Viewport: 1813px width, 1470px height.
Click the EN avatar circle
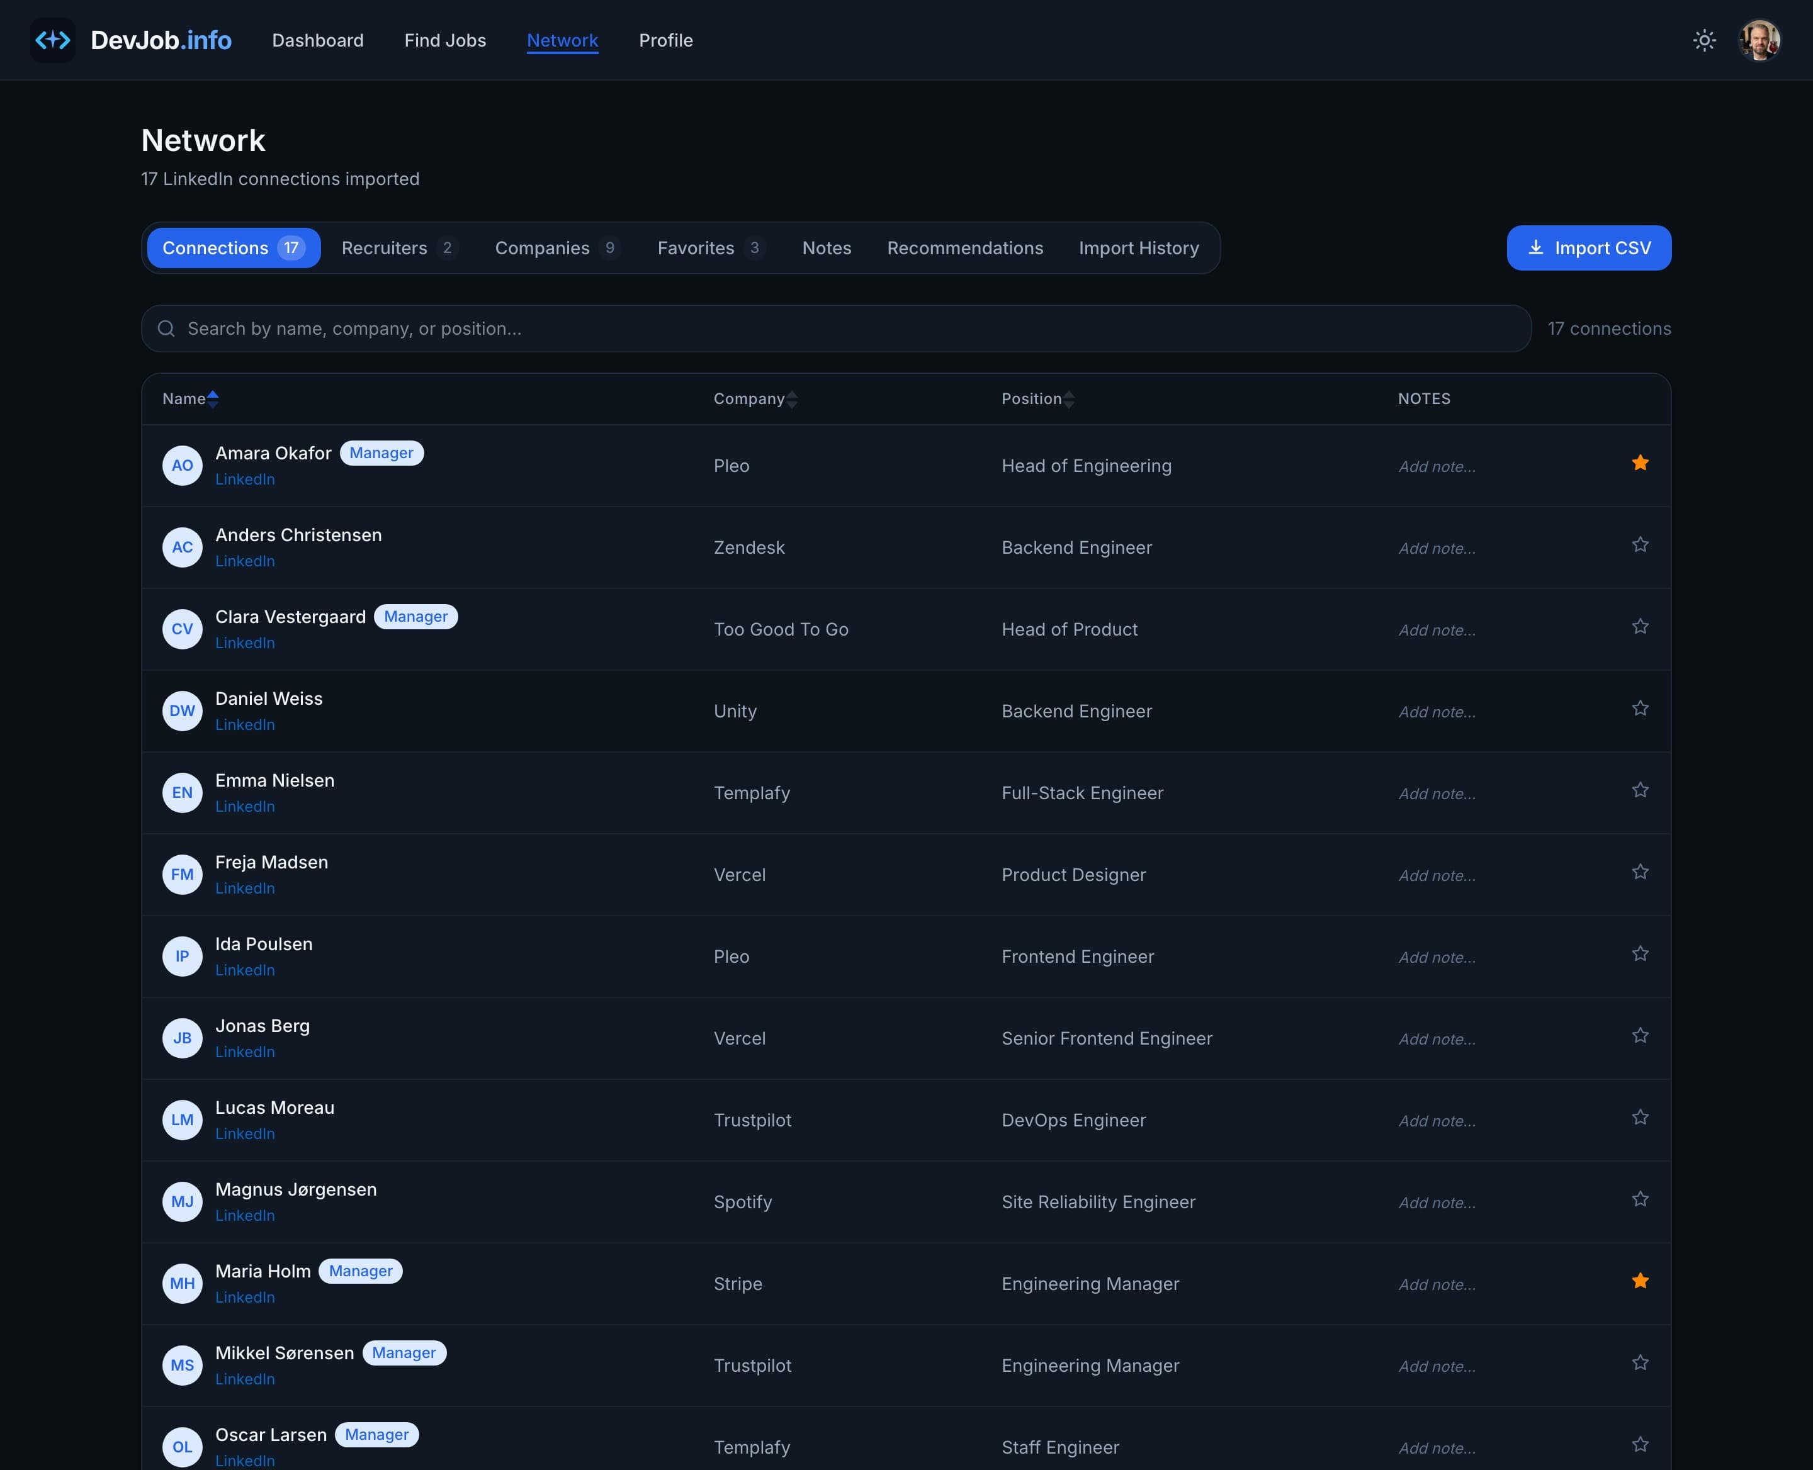tap(182, 793)
